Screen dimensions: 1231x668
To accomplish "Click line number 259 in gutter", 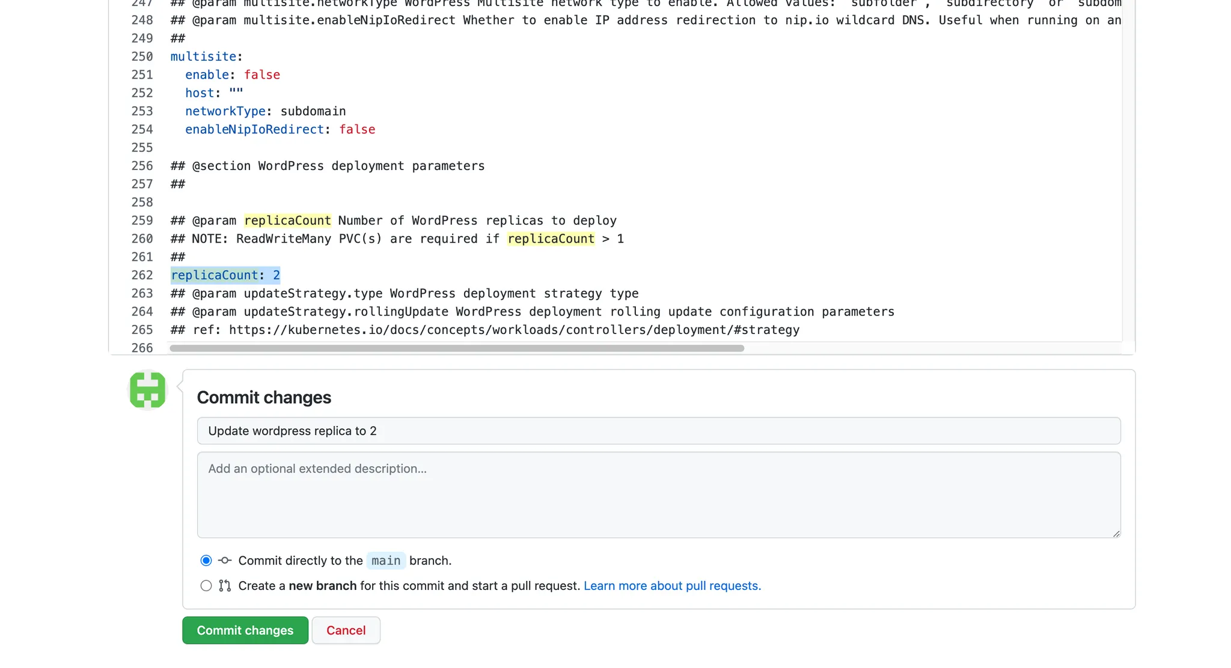I will [x=142, y=220].
